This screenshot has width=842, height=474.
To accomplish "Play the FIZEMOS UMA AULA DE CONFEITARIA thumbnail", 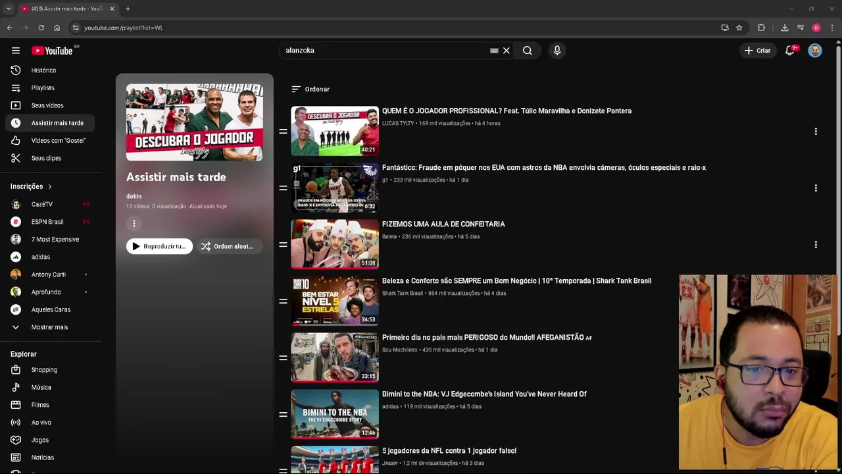I will [x=335, y=245].
